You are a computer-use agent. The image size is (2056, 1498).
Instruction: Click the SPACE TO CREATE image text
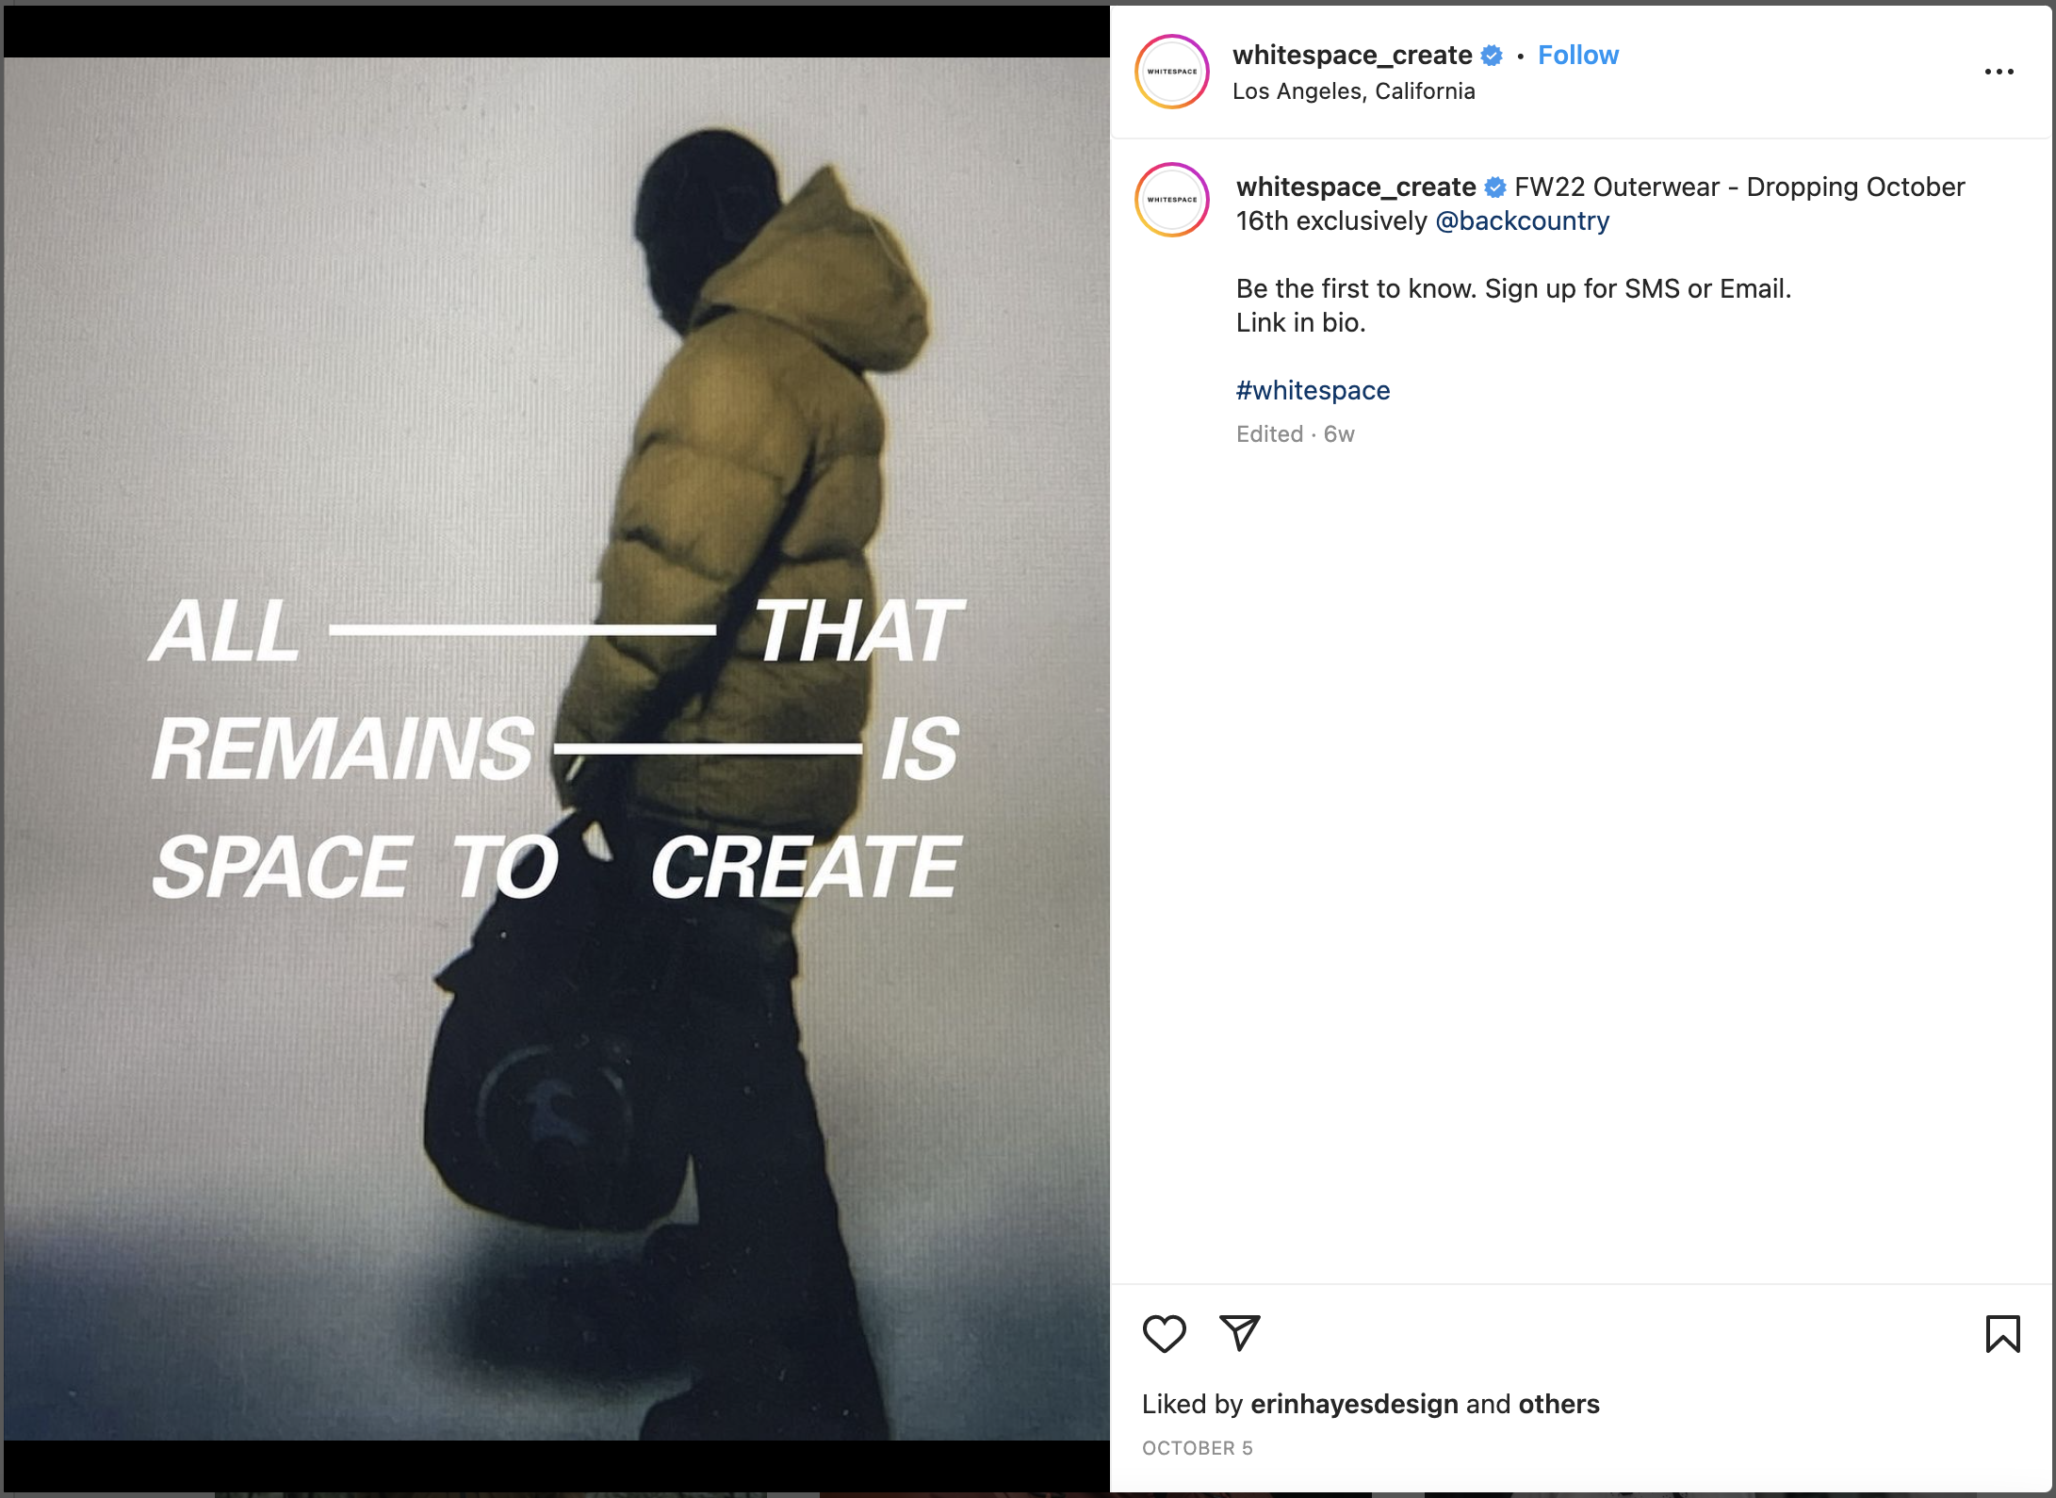pos(556,867)
